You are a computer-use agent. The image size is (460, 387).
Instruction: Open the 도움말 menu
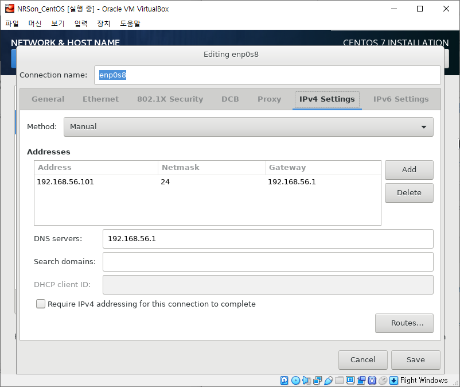click(x=130, y=24)
